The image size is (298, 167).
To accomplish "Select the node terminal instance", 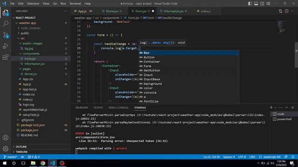I will (x=284, y=114).
